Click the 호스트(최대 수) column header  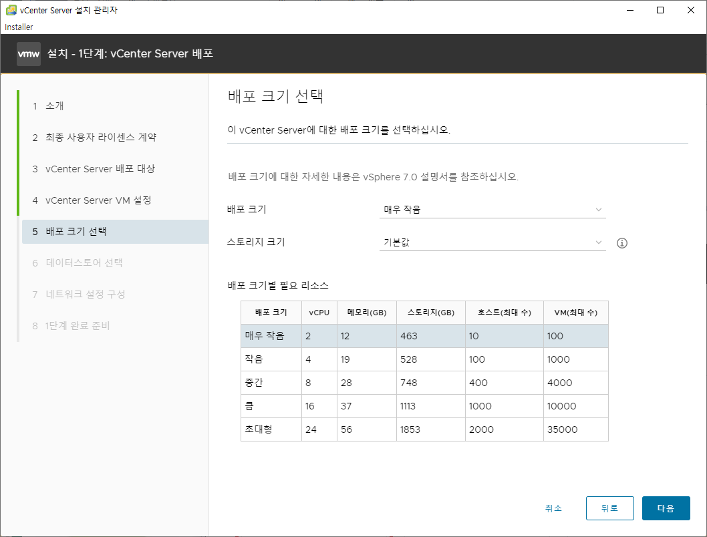click(x=505, y=313)
